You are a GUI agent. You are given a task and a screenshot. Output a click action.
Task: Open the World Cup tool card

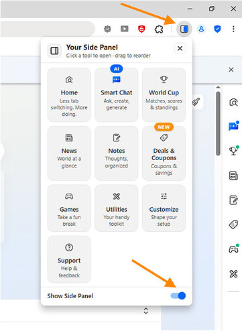[x=164, y=95]
